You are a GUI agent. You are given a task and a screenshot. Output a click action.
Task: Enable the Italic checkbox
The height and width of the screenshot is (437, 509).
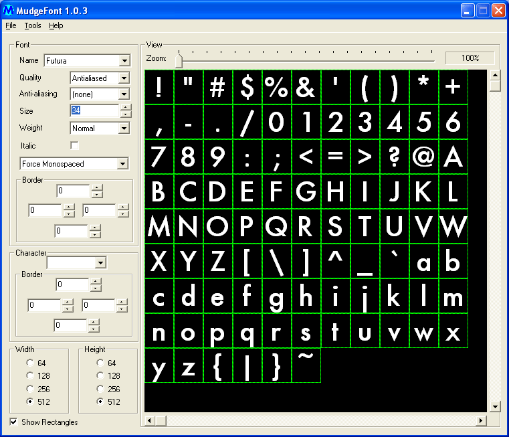[74, 145]
